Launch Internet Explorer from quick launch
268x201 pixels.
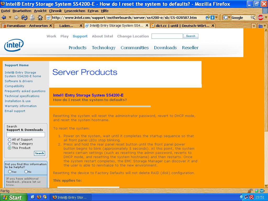(x=33, y=197)
